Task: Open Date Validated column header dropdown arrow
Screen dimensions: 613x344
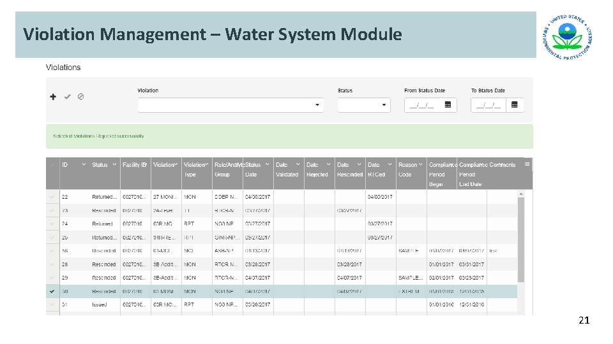Action: (x=298, y=164)
